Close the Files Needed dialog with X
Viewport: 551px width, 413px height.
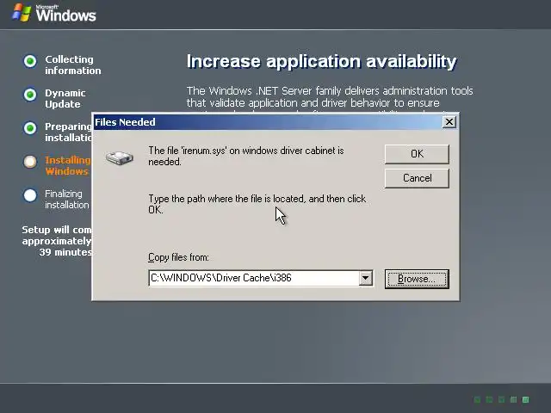449,122
